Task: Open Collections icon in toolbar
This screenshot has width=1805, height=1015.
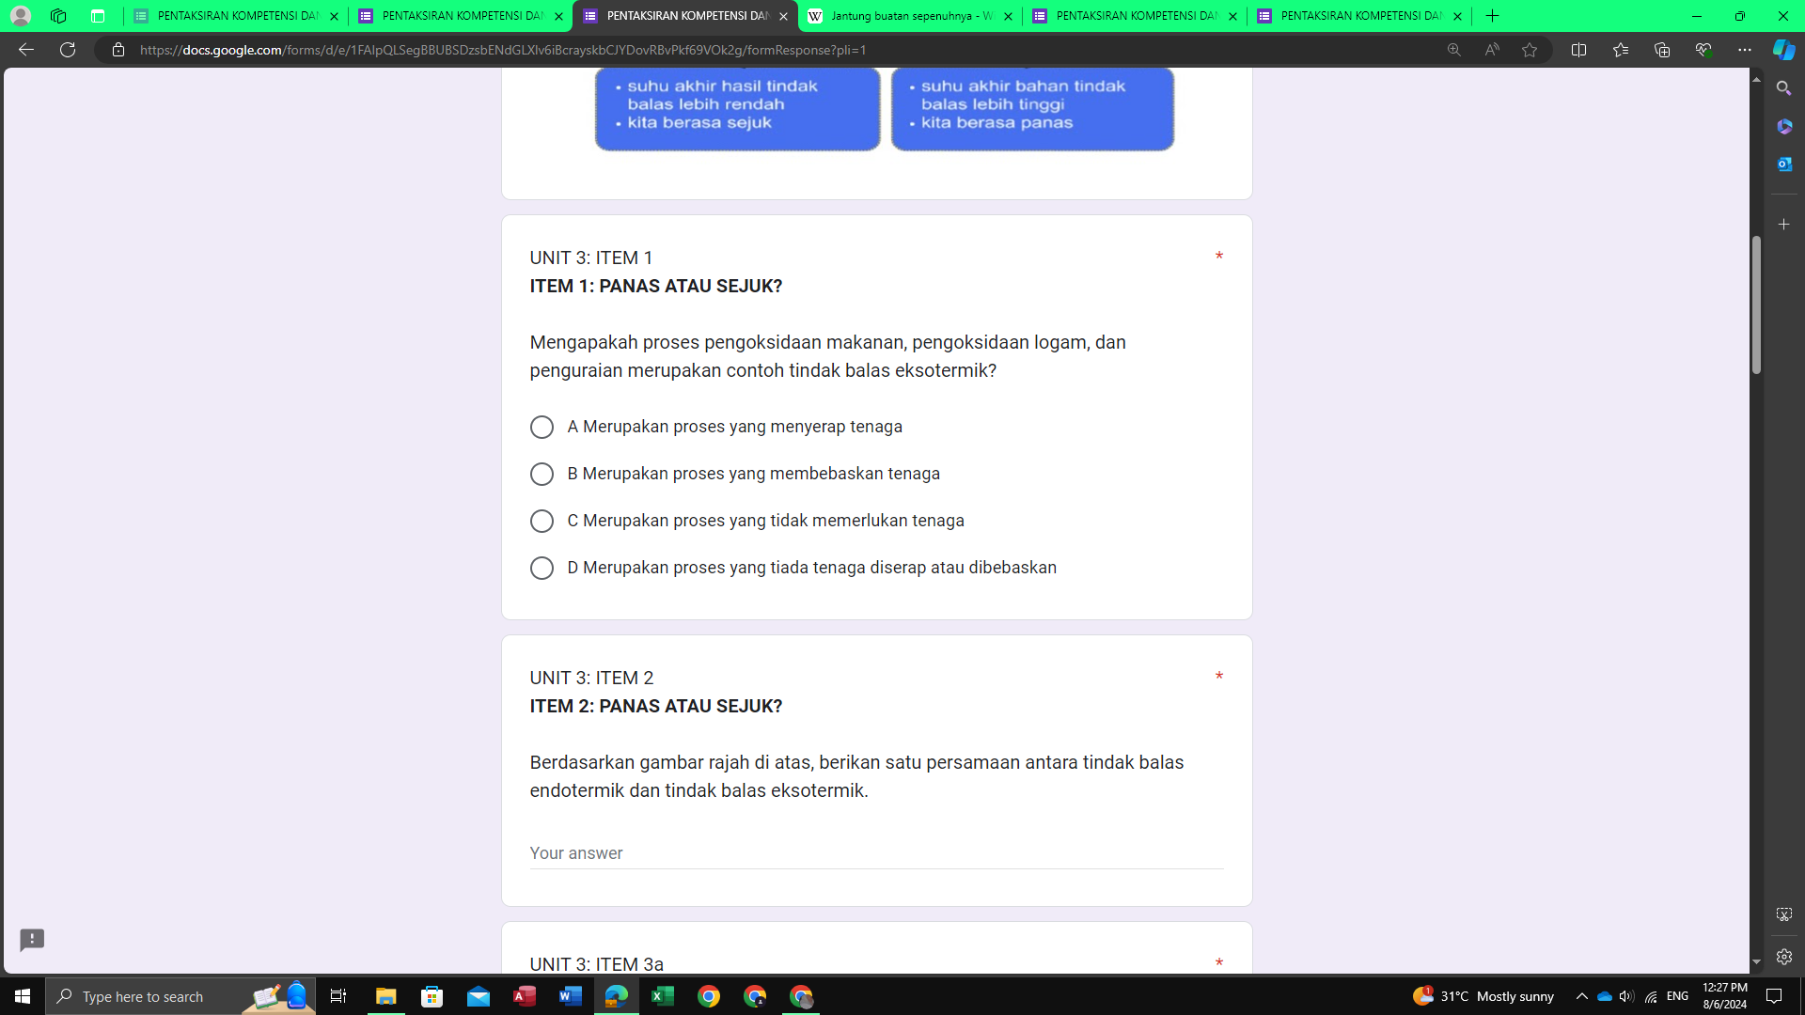Action: tap(1662, 50)
